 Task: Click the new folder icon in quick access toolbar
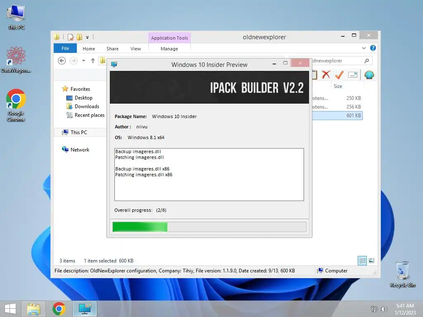79,37
